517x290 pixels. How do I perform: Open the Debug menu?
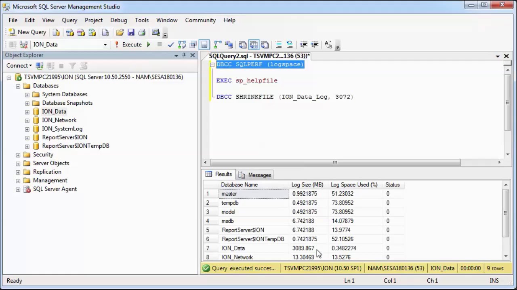click(118, 20)
